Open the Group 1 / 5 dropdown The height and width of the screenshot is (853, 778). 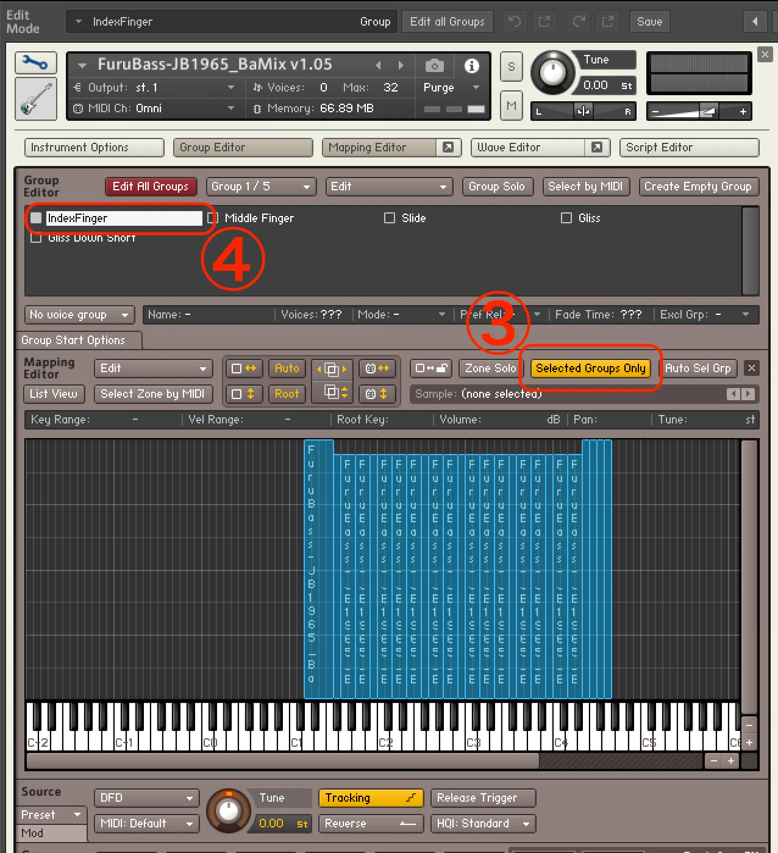[261, 187]
